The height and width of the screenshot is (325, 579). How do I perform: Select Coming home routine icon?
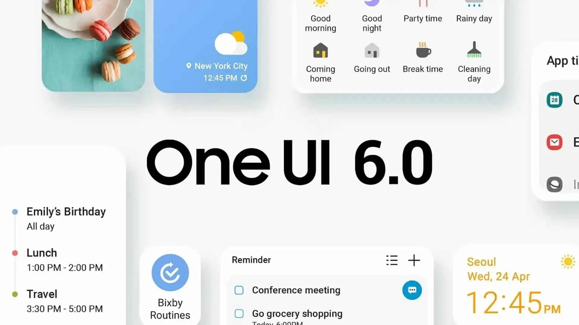(320, 51)
